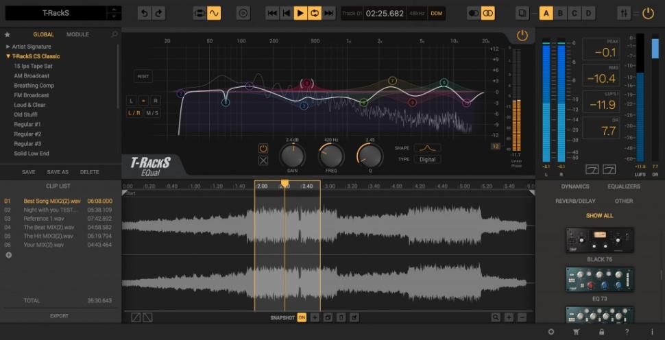This screenshot has width=665, height=340.
Task: Click the FREQ knob
Action: click(331, 156)
